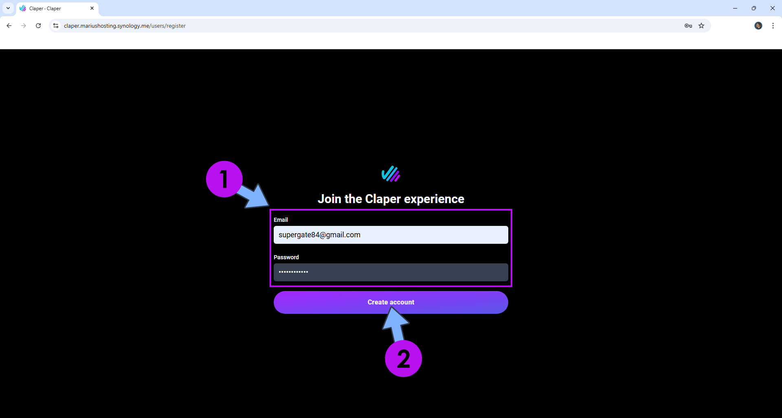
Task: Click the Password input field
Action: [391, 272]
